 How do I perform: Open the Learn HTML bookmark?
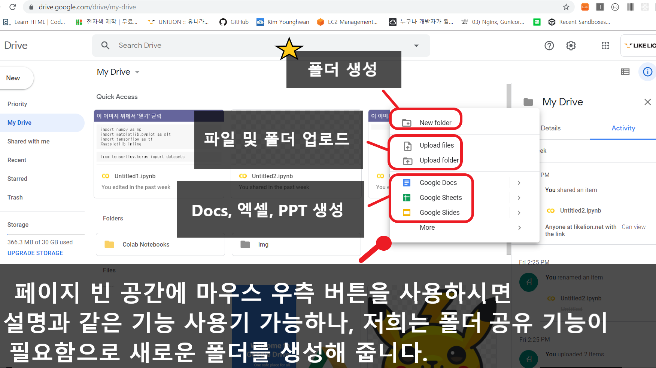(x=34, y=22)
